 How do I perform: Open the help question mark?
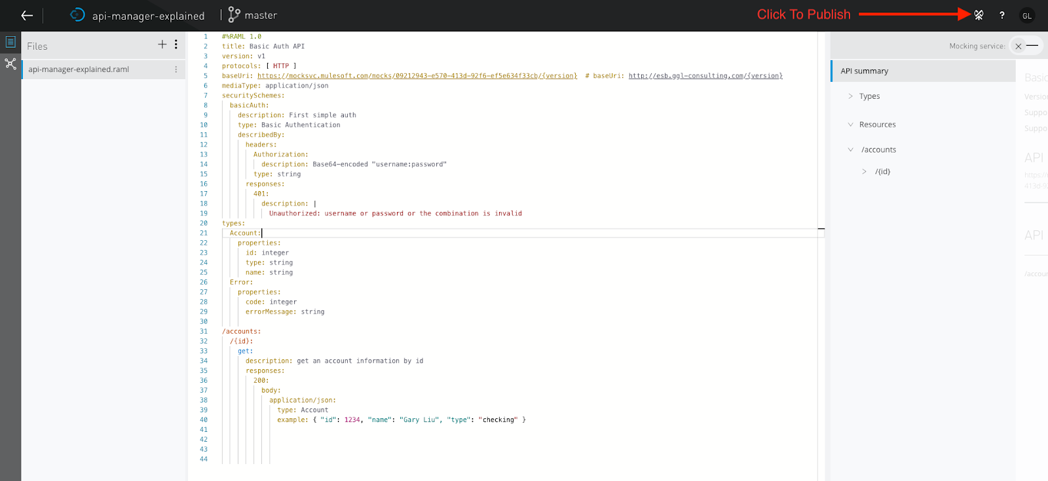tap(1001, 15)
